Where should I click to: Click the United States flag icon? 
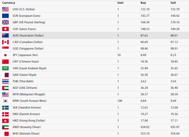[x=5, y=9]
